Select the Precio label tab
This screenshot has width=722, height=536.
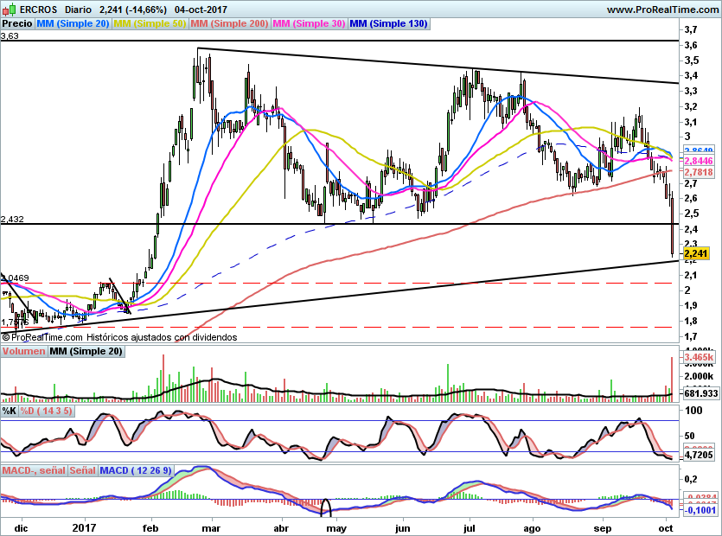click(17, 23)
